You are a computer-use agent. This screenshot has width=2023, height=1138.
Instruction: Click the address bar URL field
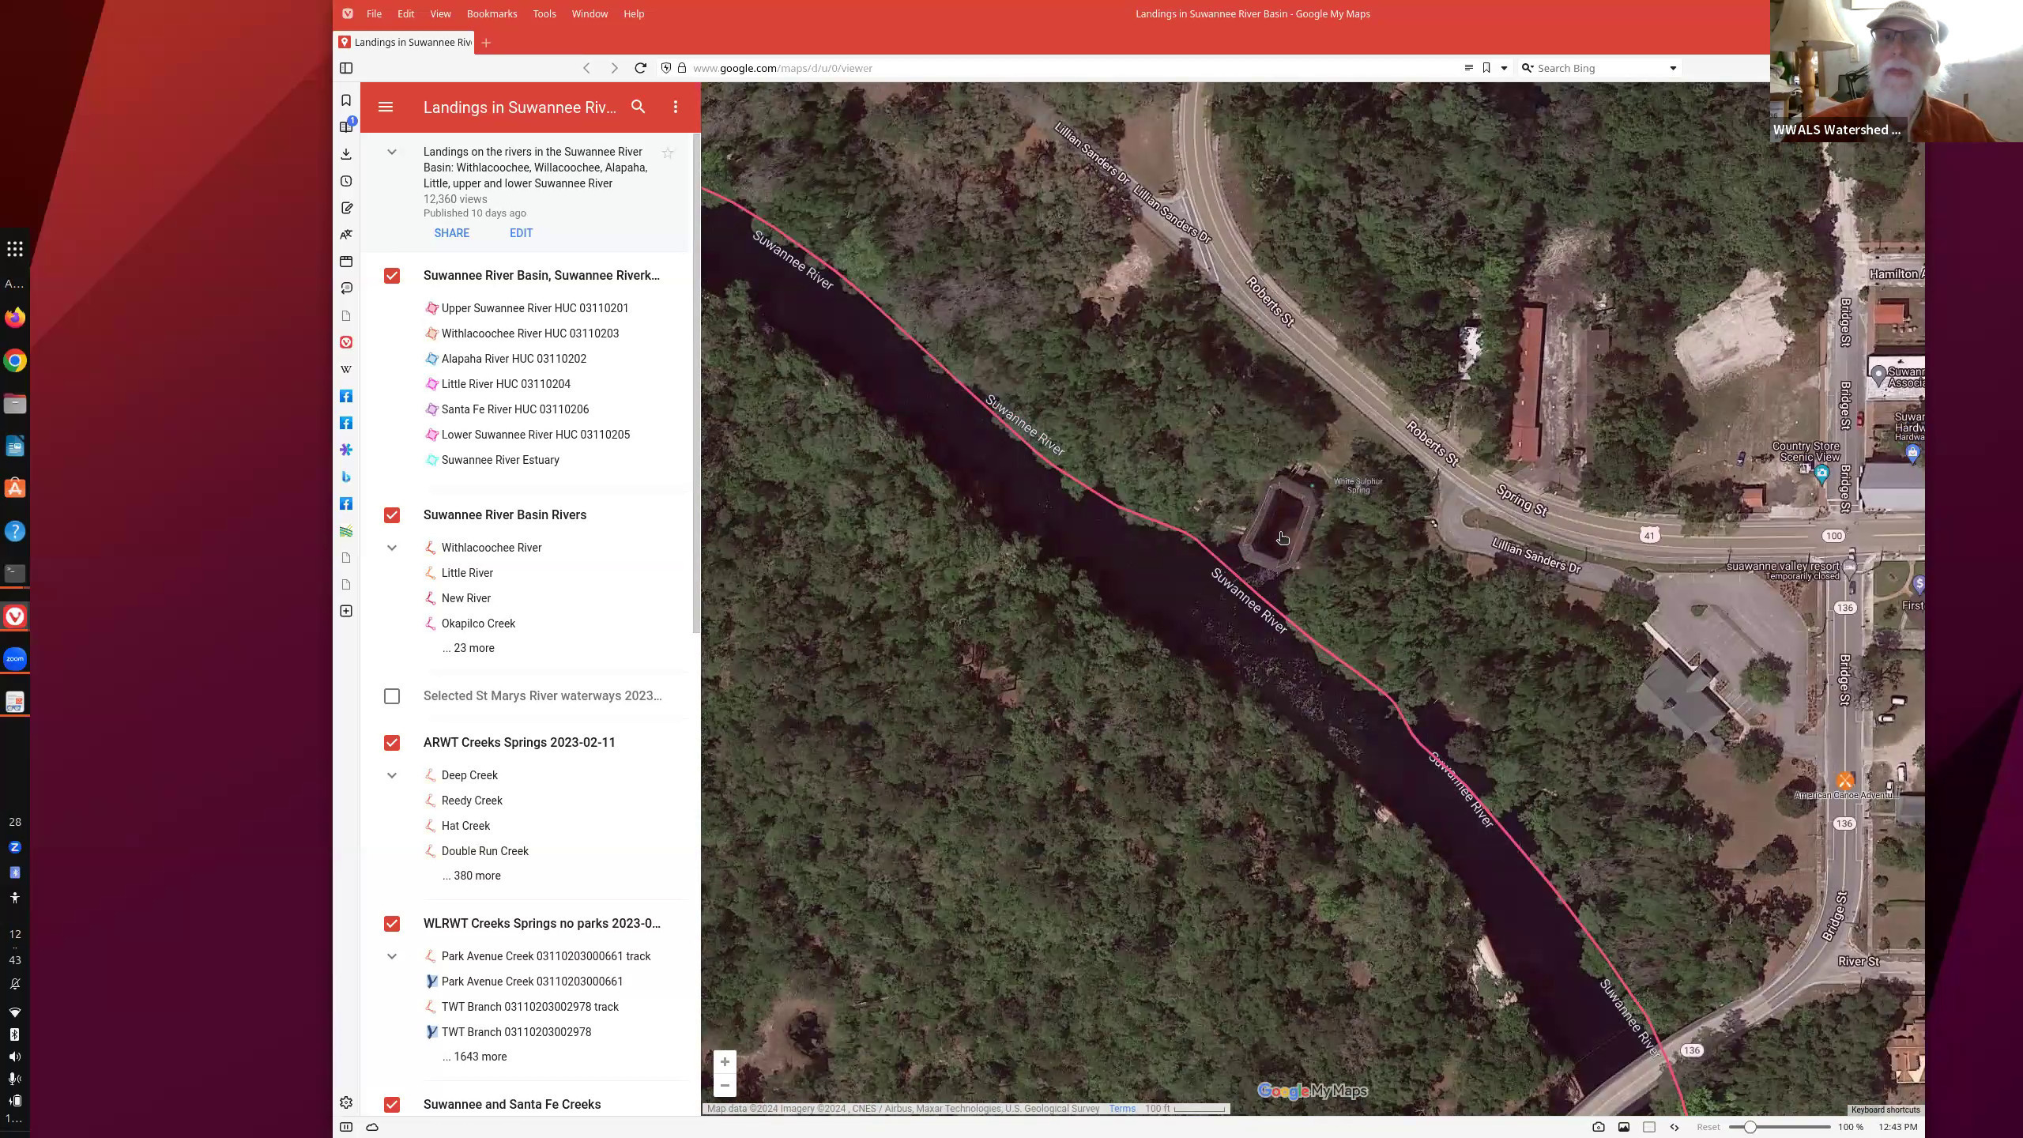pos(1067,68)
